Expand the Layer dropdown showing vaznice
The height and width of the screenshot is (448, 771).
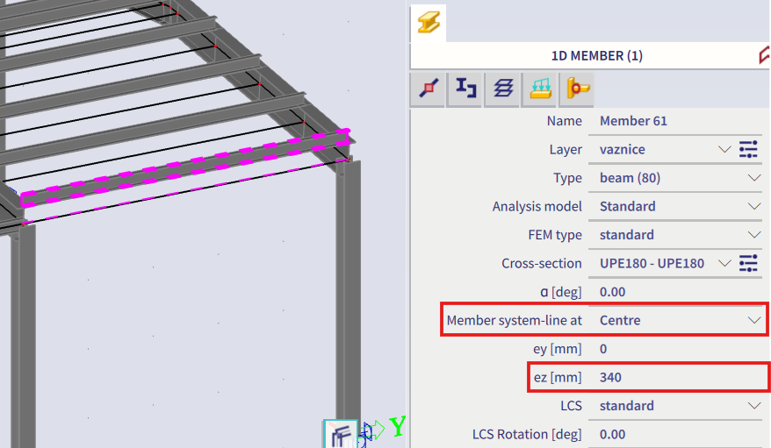point(724,149)
